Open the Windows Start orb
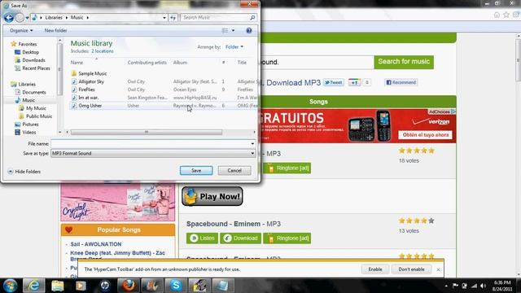521x293 pixels. 10,286
